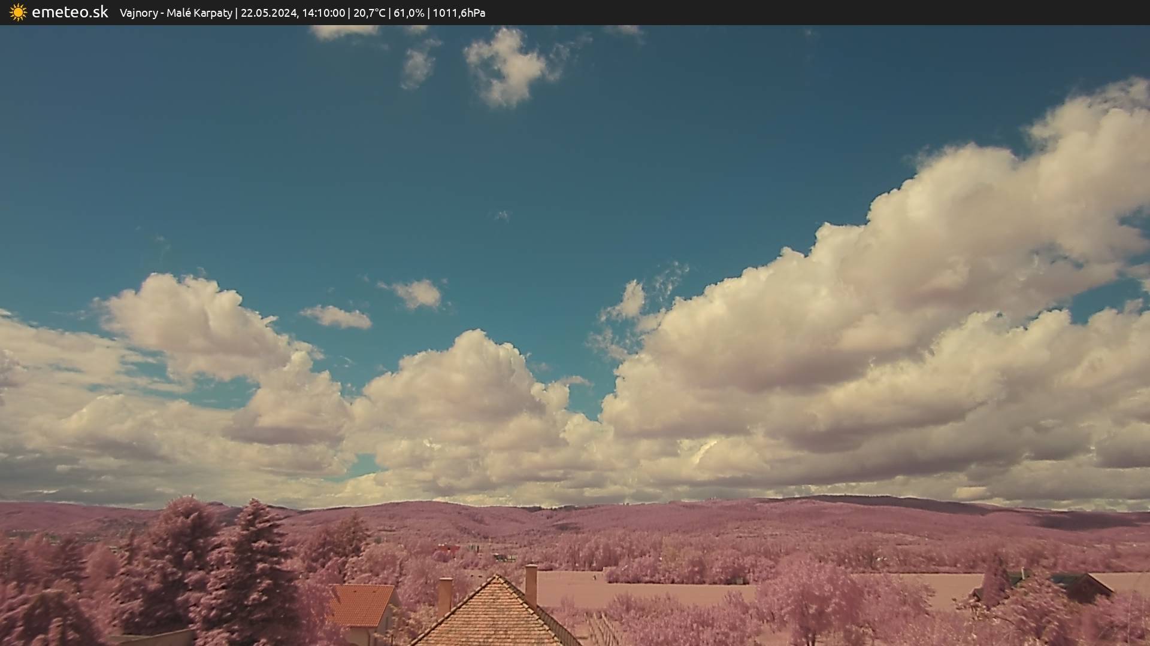The width and height of the screenshot is (1150, 646).
Task: Click the Vajnory - Malé Karpaty location text
Action: [175, 13]
